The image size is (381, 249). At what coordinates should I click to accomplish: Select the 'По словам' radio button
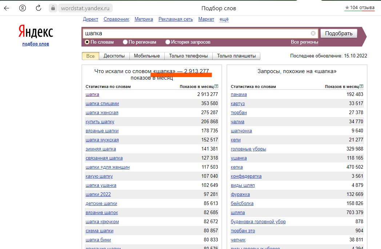[x=87, y=42]
